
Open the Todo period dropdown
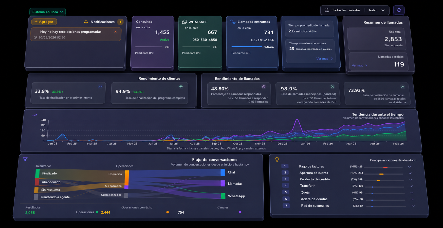click(376, 10)
